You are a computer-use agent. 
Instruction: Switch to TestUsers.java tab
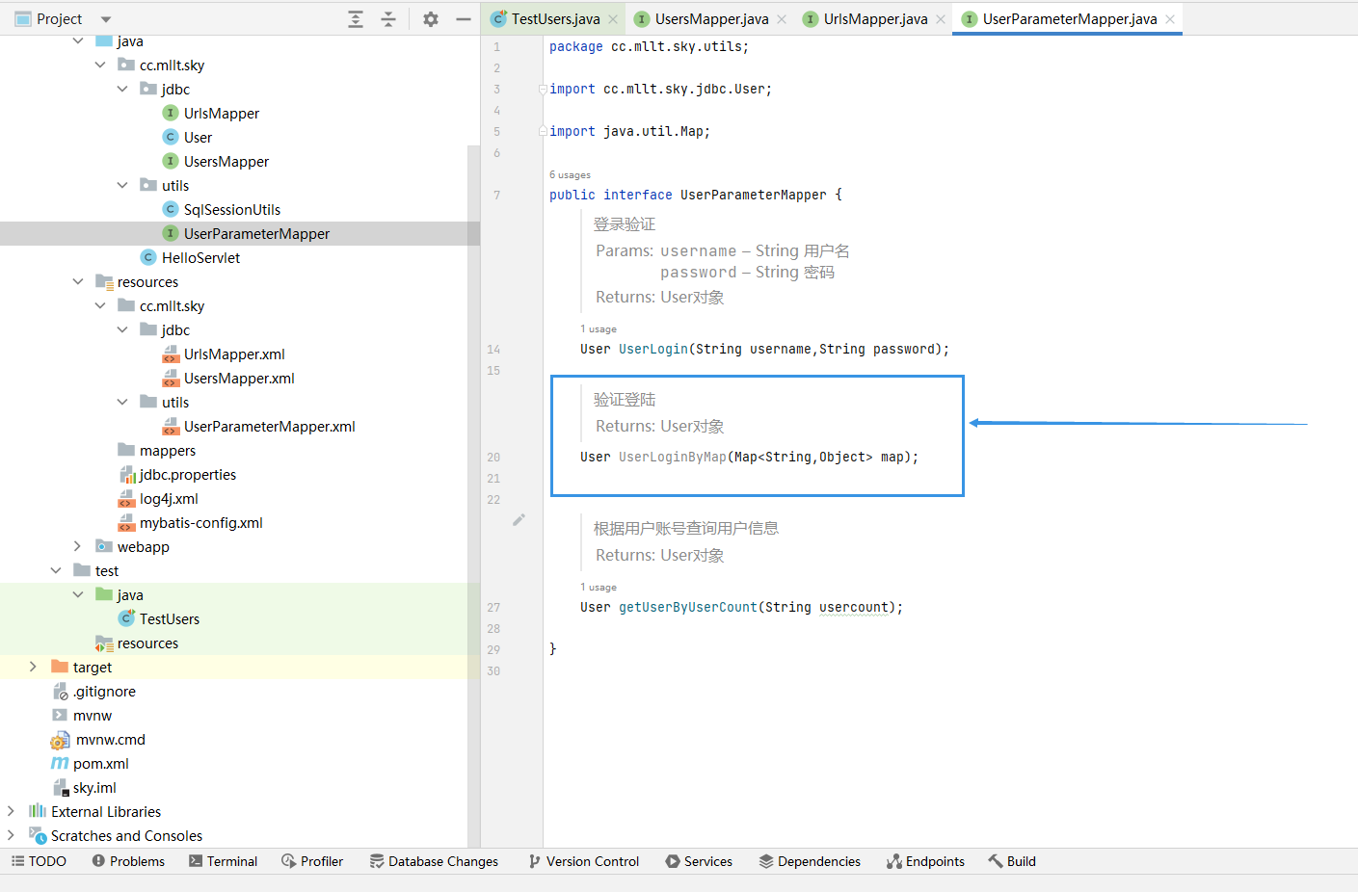click(x=555, y=19)
